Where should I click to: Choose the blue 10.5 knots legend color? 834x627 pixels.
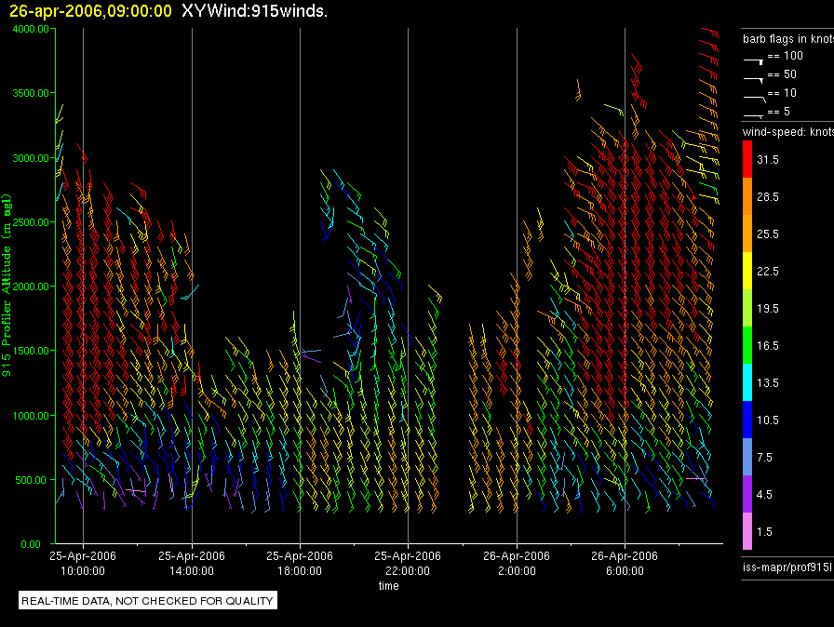pyautogui.click(x=748, y=420)
